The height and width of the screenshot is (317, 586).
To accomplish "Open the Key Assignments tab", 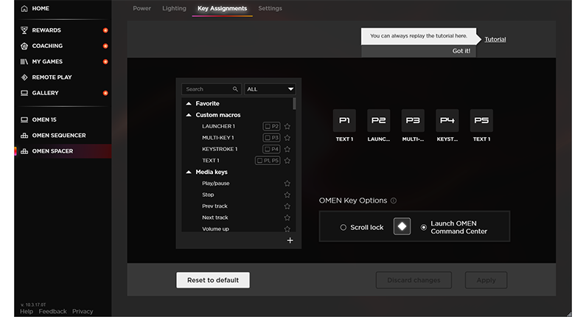I will point(223,8).
